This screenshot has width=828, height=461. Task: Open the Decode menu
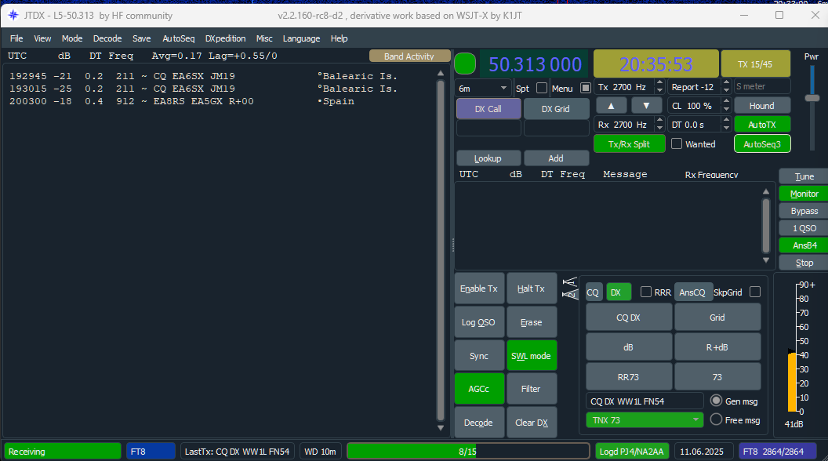[107, 38]
